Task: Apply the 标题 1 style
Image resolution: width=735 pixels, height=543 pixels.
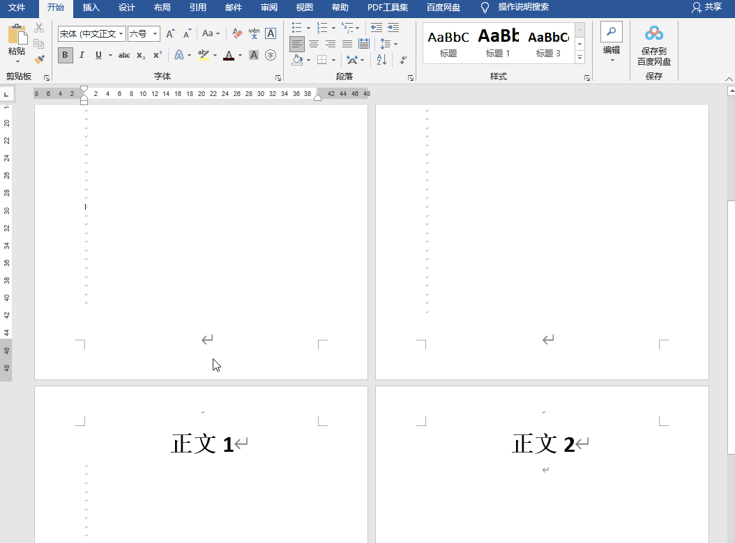Action: pyautogui.click(x=498, y=43)
